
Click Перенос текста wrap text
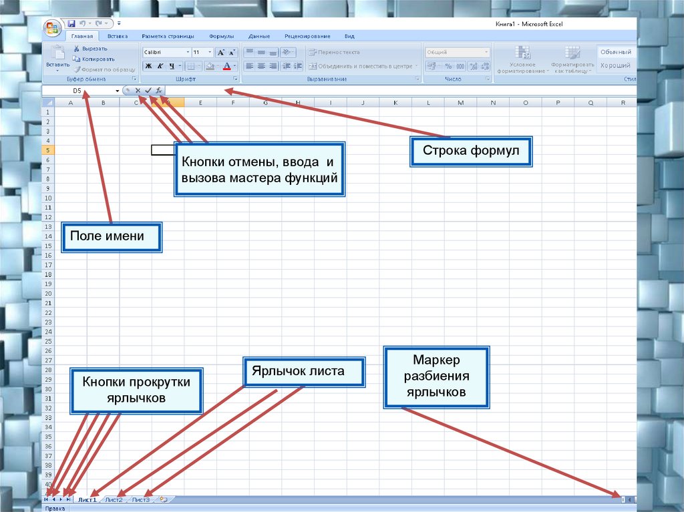click(334, 52)
